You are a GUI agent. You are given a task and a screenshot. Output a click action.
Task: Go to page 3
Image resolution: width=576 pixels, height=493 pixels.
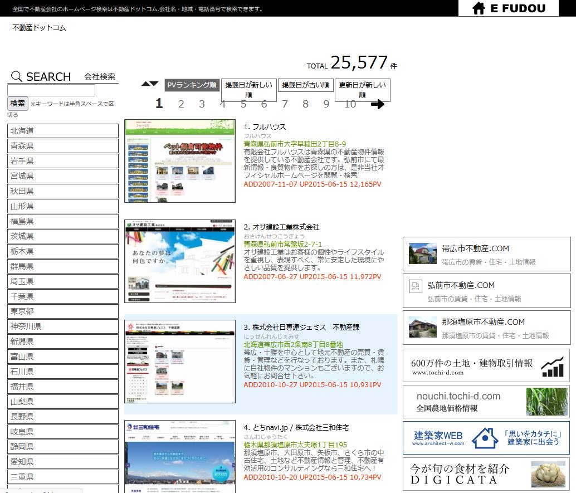tap(202, 104)
